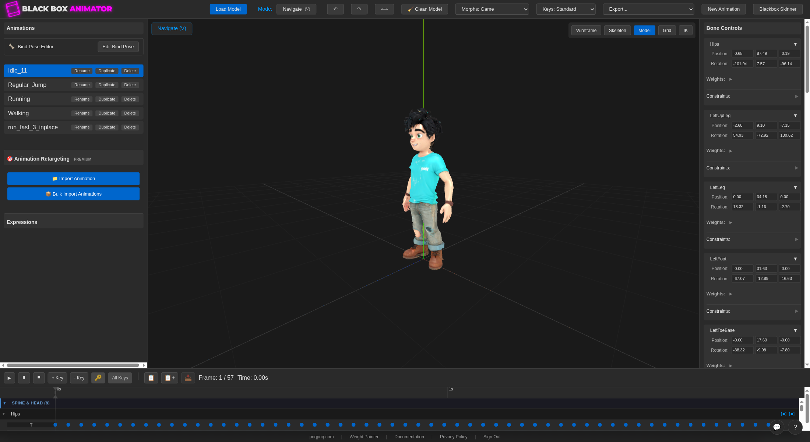Play the Idle_11 animation
This screenshot has width=810, height=442.
tap(9, 378)
